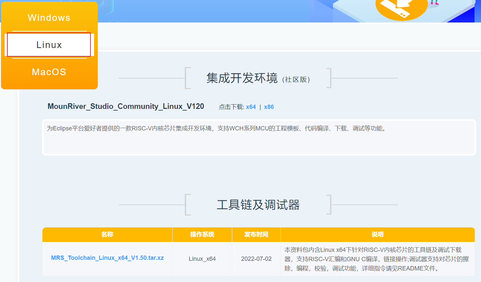
Task: Select the MacOS tab in the OS menu
Action: (49, 72)
